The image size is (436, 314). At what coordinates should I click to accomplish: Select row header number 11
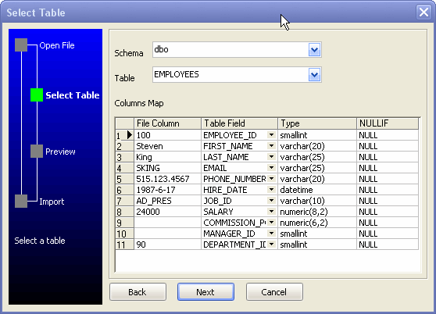pos(124,244)
